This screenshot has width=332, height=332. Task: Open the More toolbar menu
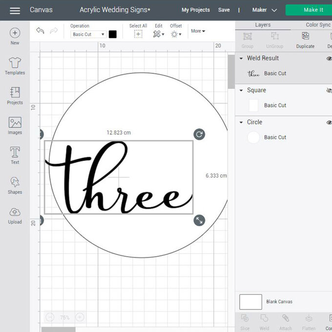tap(198, 31)
